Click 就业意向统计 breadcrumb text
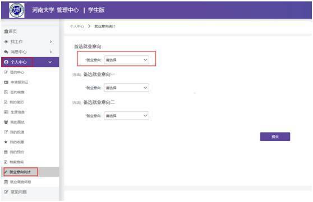The height and width of the screenshot is (202, 313). [x=105, y=26]
